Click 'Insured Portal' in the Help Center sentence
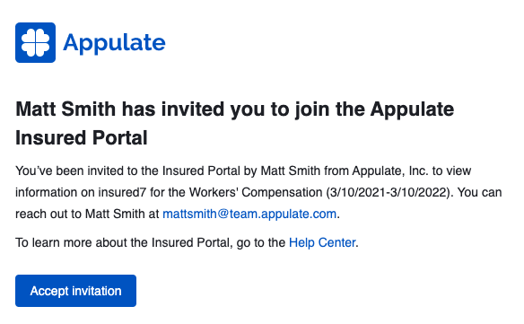The image size is (524, 324). pos(192,242)
